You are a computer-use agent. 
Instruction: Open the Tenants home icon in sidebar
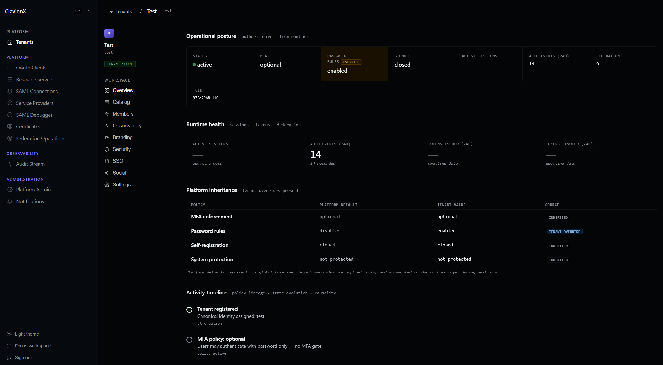[10, 42]
